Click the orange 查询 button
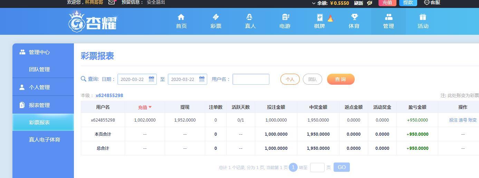Screen dimensions: 479x178 pyautogui.click(x=341, y=79)
